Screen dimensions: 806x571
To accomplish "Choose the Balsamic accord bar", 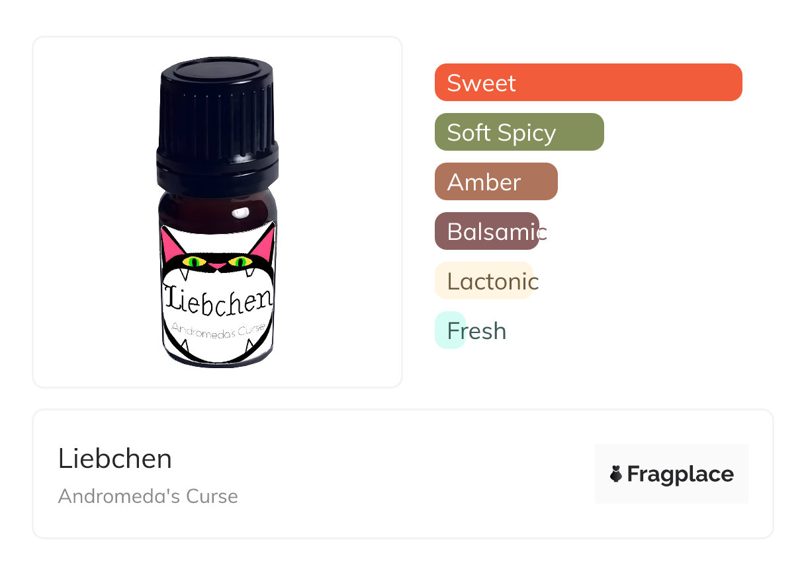I will (487, 231).
